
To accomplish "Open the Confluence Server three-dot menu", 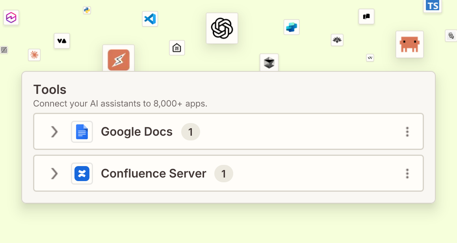I will pos(407,174).
